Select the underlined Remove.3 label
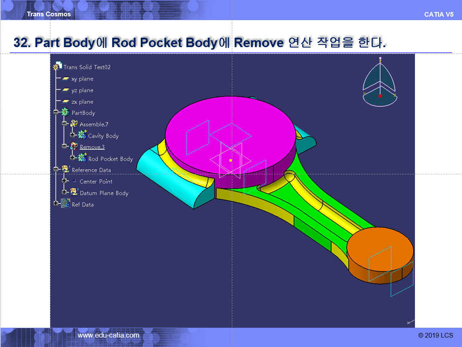The image size is (462, 347). coord(92,147)
